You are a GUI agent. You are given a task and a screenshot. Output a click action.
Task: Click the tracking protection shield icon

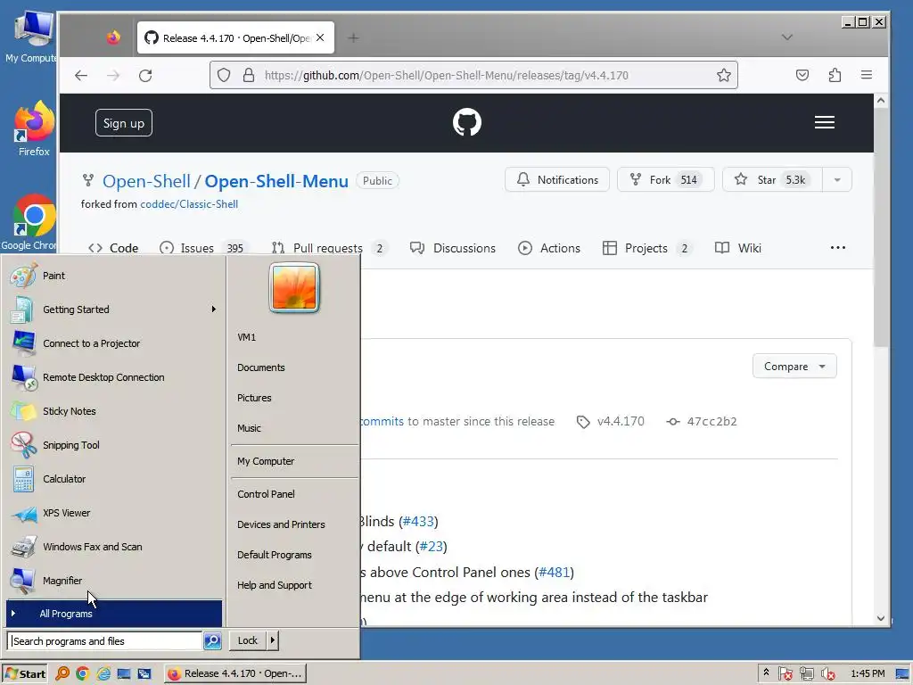pyautogui.click(x=224, y=75)
